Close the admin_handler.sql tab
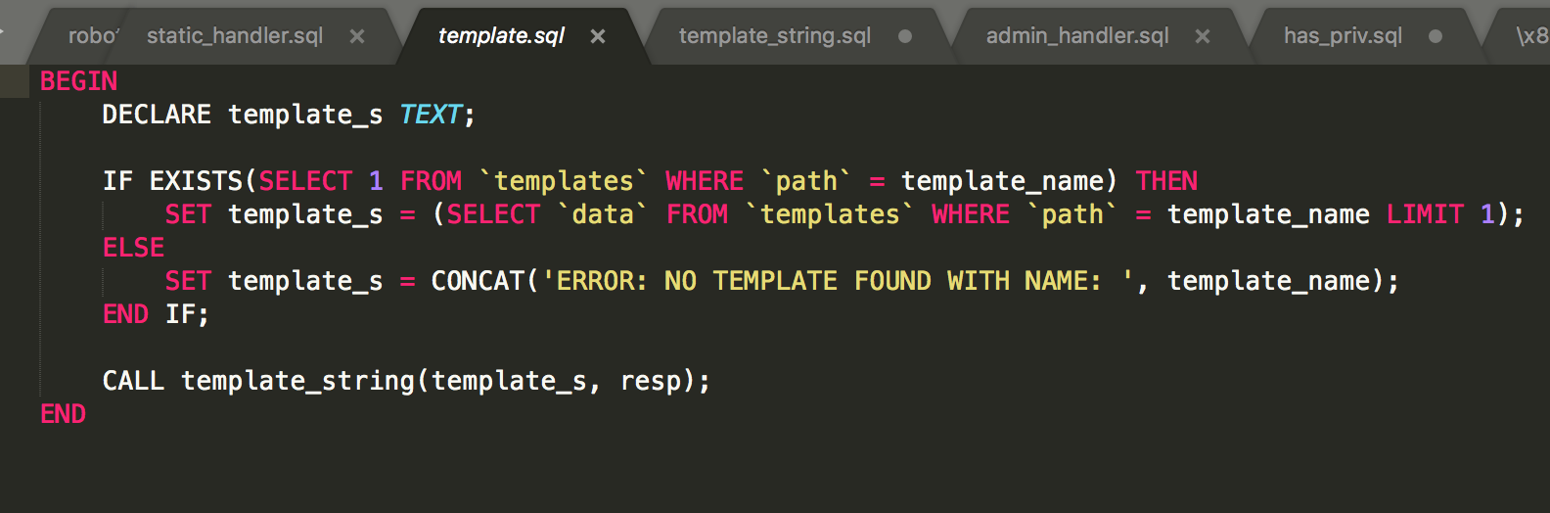 (1203, 36)
